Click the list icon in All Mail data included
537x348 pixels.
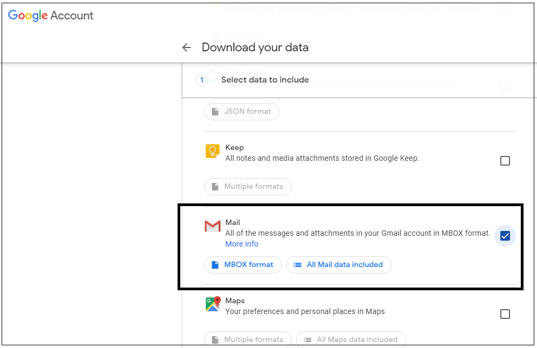point(297,265)
